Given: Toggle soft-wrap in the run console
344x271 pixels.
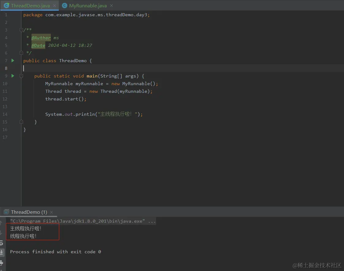Looking at the screenshot, I should click(1, 243).
